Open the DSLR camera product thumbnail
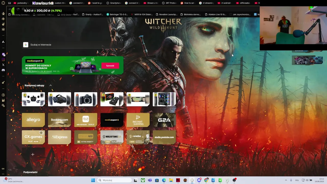The image size is (327, 184). 86,99
